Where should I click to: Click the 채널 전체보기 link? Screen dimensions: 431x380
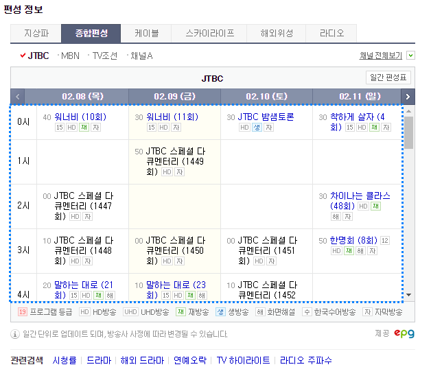tap(381, 56)
